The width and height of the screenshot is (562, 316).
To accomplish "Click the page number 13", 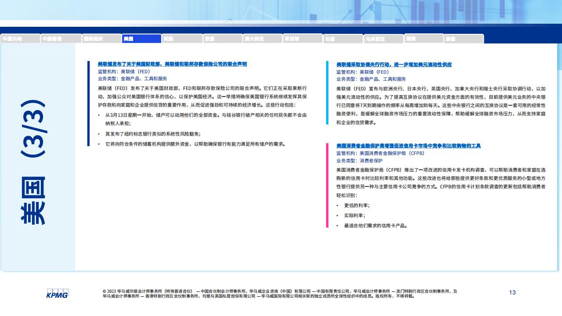I will click(512, 292).
